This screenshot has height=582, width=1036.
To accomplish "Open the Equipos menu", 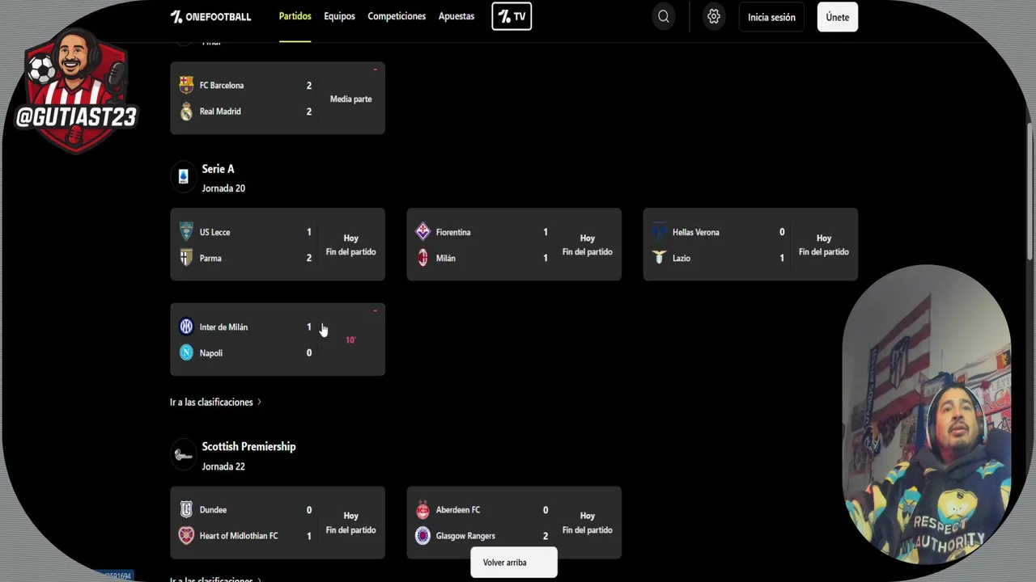I will coord(339,16).
